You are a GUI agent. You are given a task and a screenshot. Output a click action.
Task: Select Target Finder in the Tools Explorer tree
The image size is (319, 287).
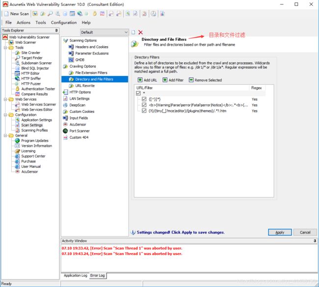tap(32, 58)
